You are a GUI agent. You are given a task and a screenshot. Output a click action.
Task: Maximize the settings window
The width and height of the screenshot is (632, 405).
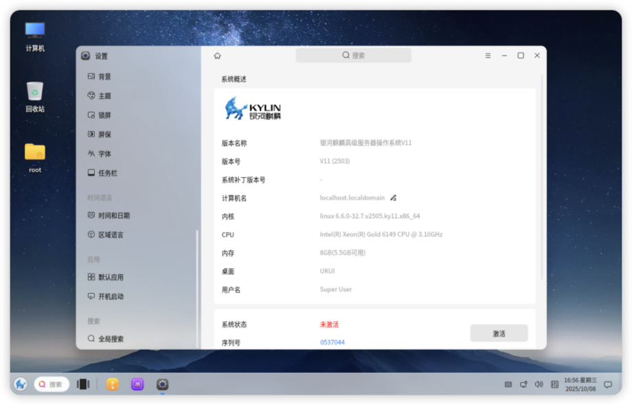(x=521, y=56)
